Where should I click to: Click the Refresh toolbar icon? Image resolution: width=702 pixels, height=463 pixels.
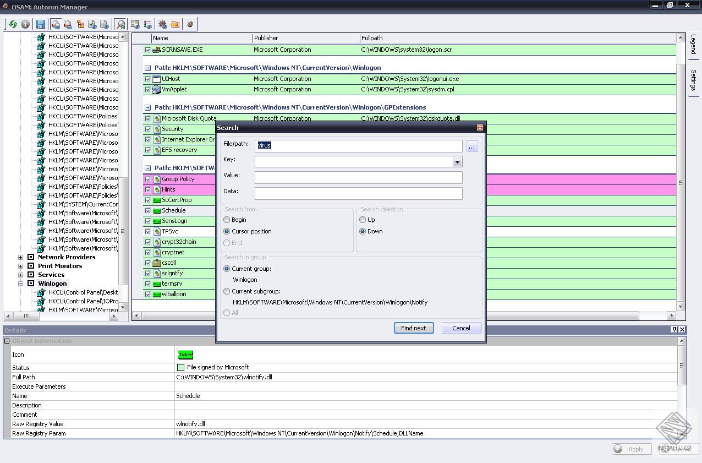tap(12, 24)
